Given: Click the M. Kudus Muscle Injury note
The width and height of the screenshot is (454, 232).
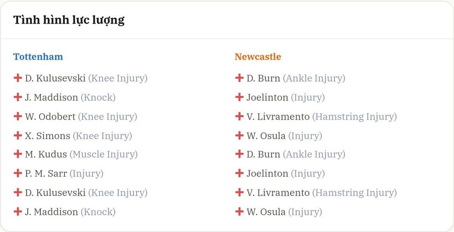Looking at the screenshot, I should (104, 155).
